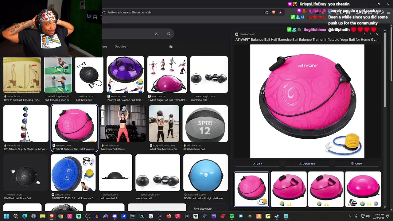Open the Notepad taskbar icon

286,216
